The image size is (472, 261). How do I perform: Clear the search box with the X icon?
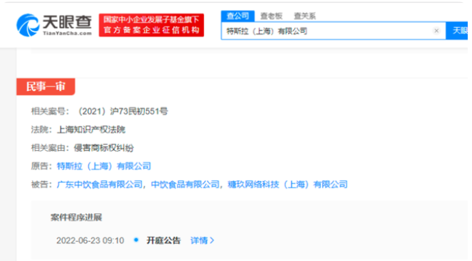436,31
